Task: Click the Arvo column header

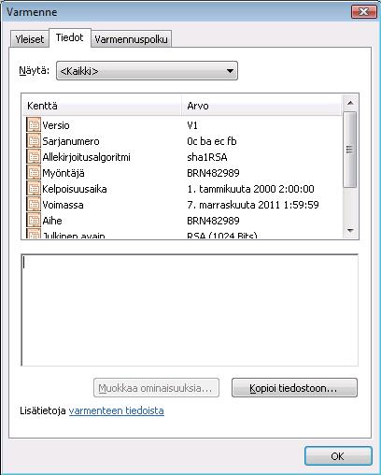Action: point(261,106)
